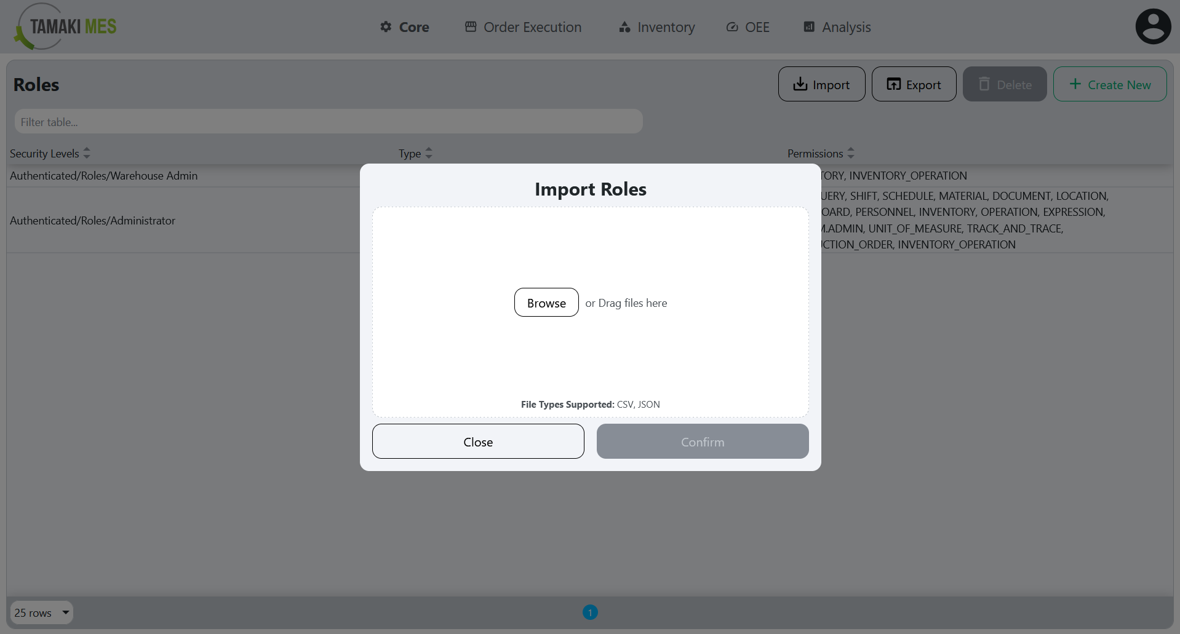Viewport: 1180px width, 634px height.
Task: Click the Tamaki MES logo
Action: coord(64,26)
